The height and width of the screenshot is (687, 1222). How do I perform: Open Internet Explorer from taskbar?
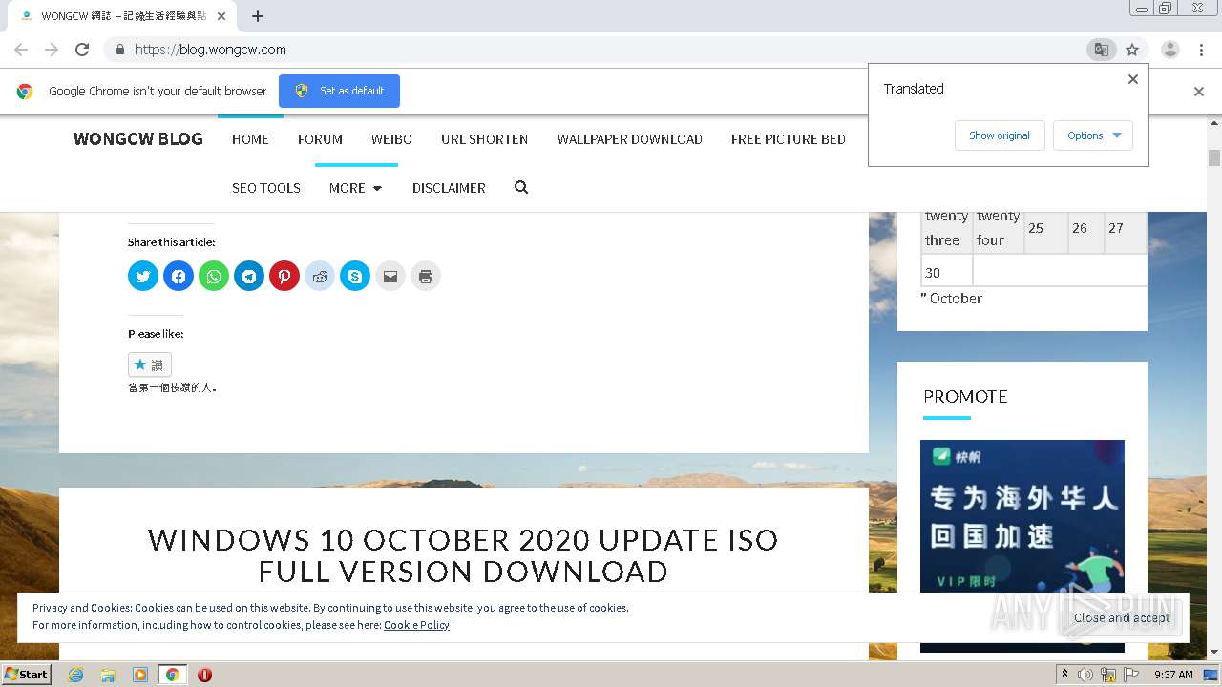(75, 675)
